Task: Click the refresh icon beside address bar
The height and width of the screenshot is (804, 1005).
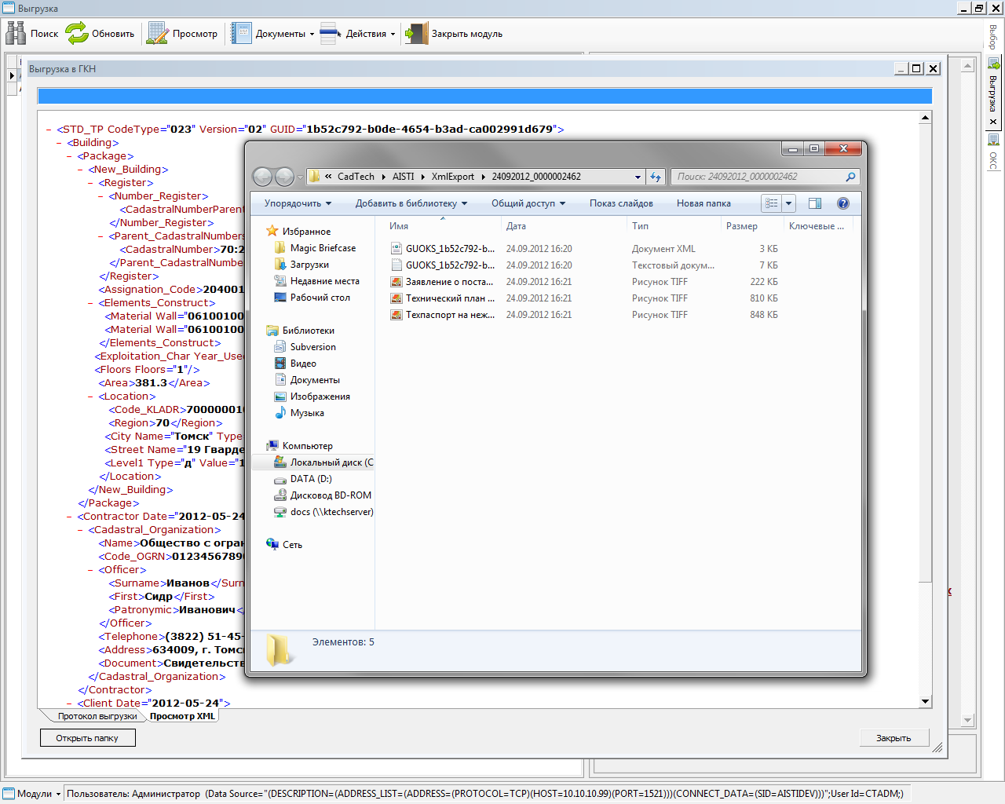Action: point(656,177)
